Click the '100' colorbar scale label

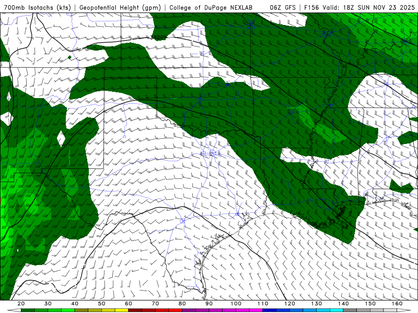coord(236,304)
